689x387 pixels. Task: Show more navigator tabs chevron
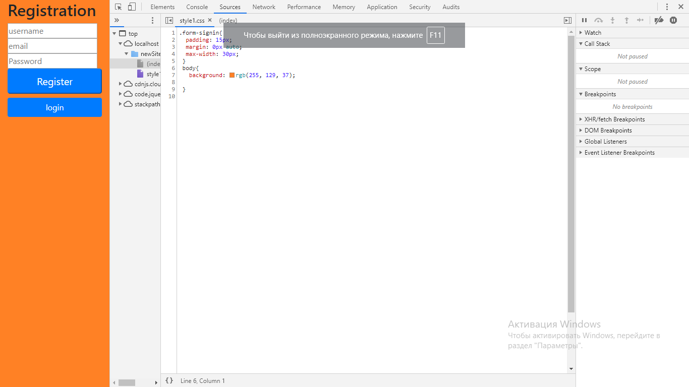[117, 20]
